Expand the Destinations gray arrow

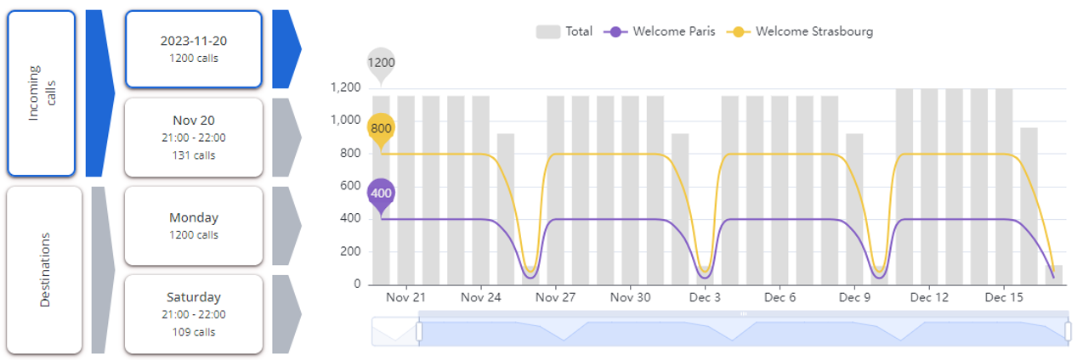[101, 270]
